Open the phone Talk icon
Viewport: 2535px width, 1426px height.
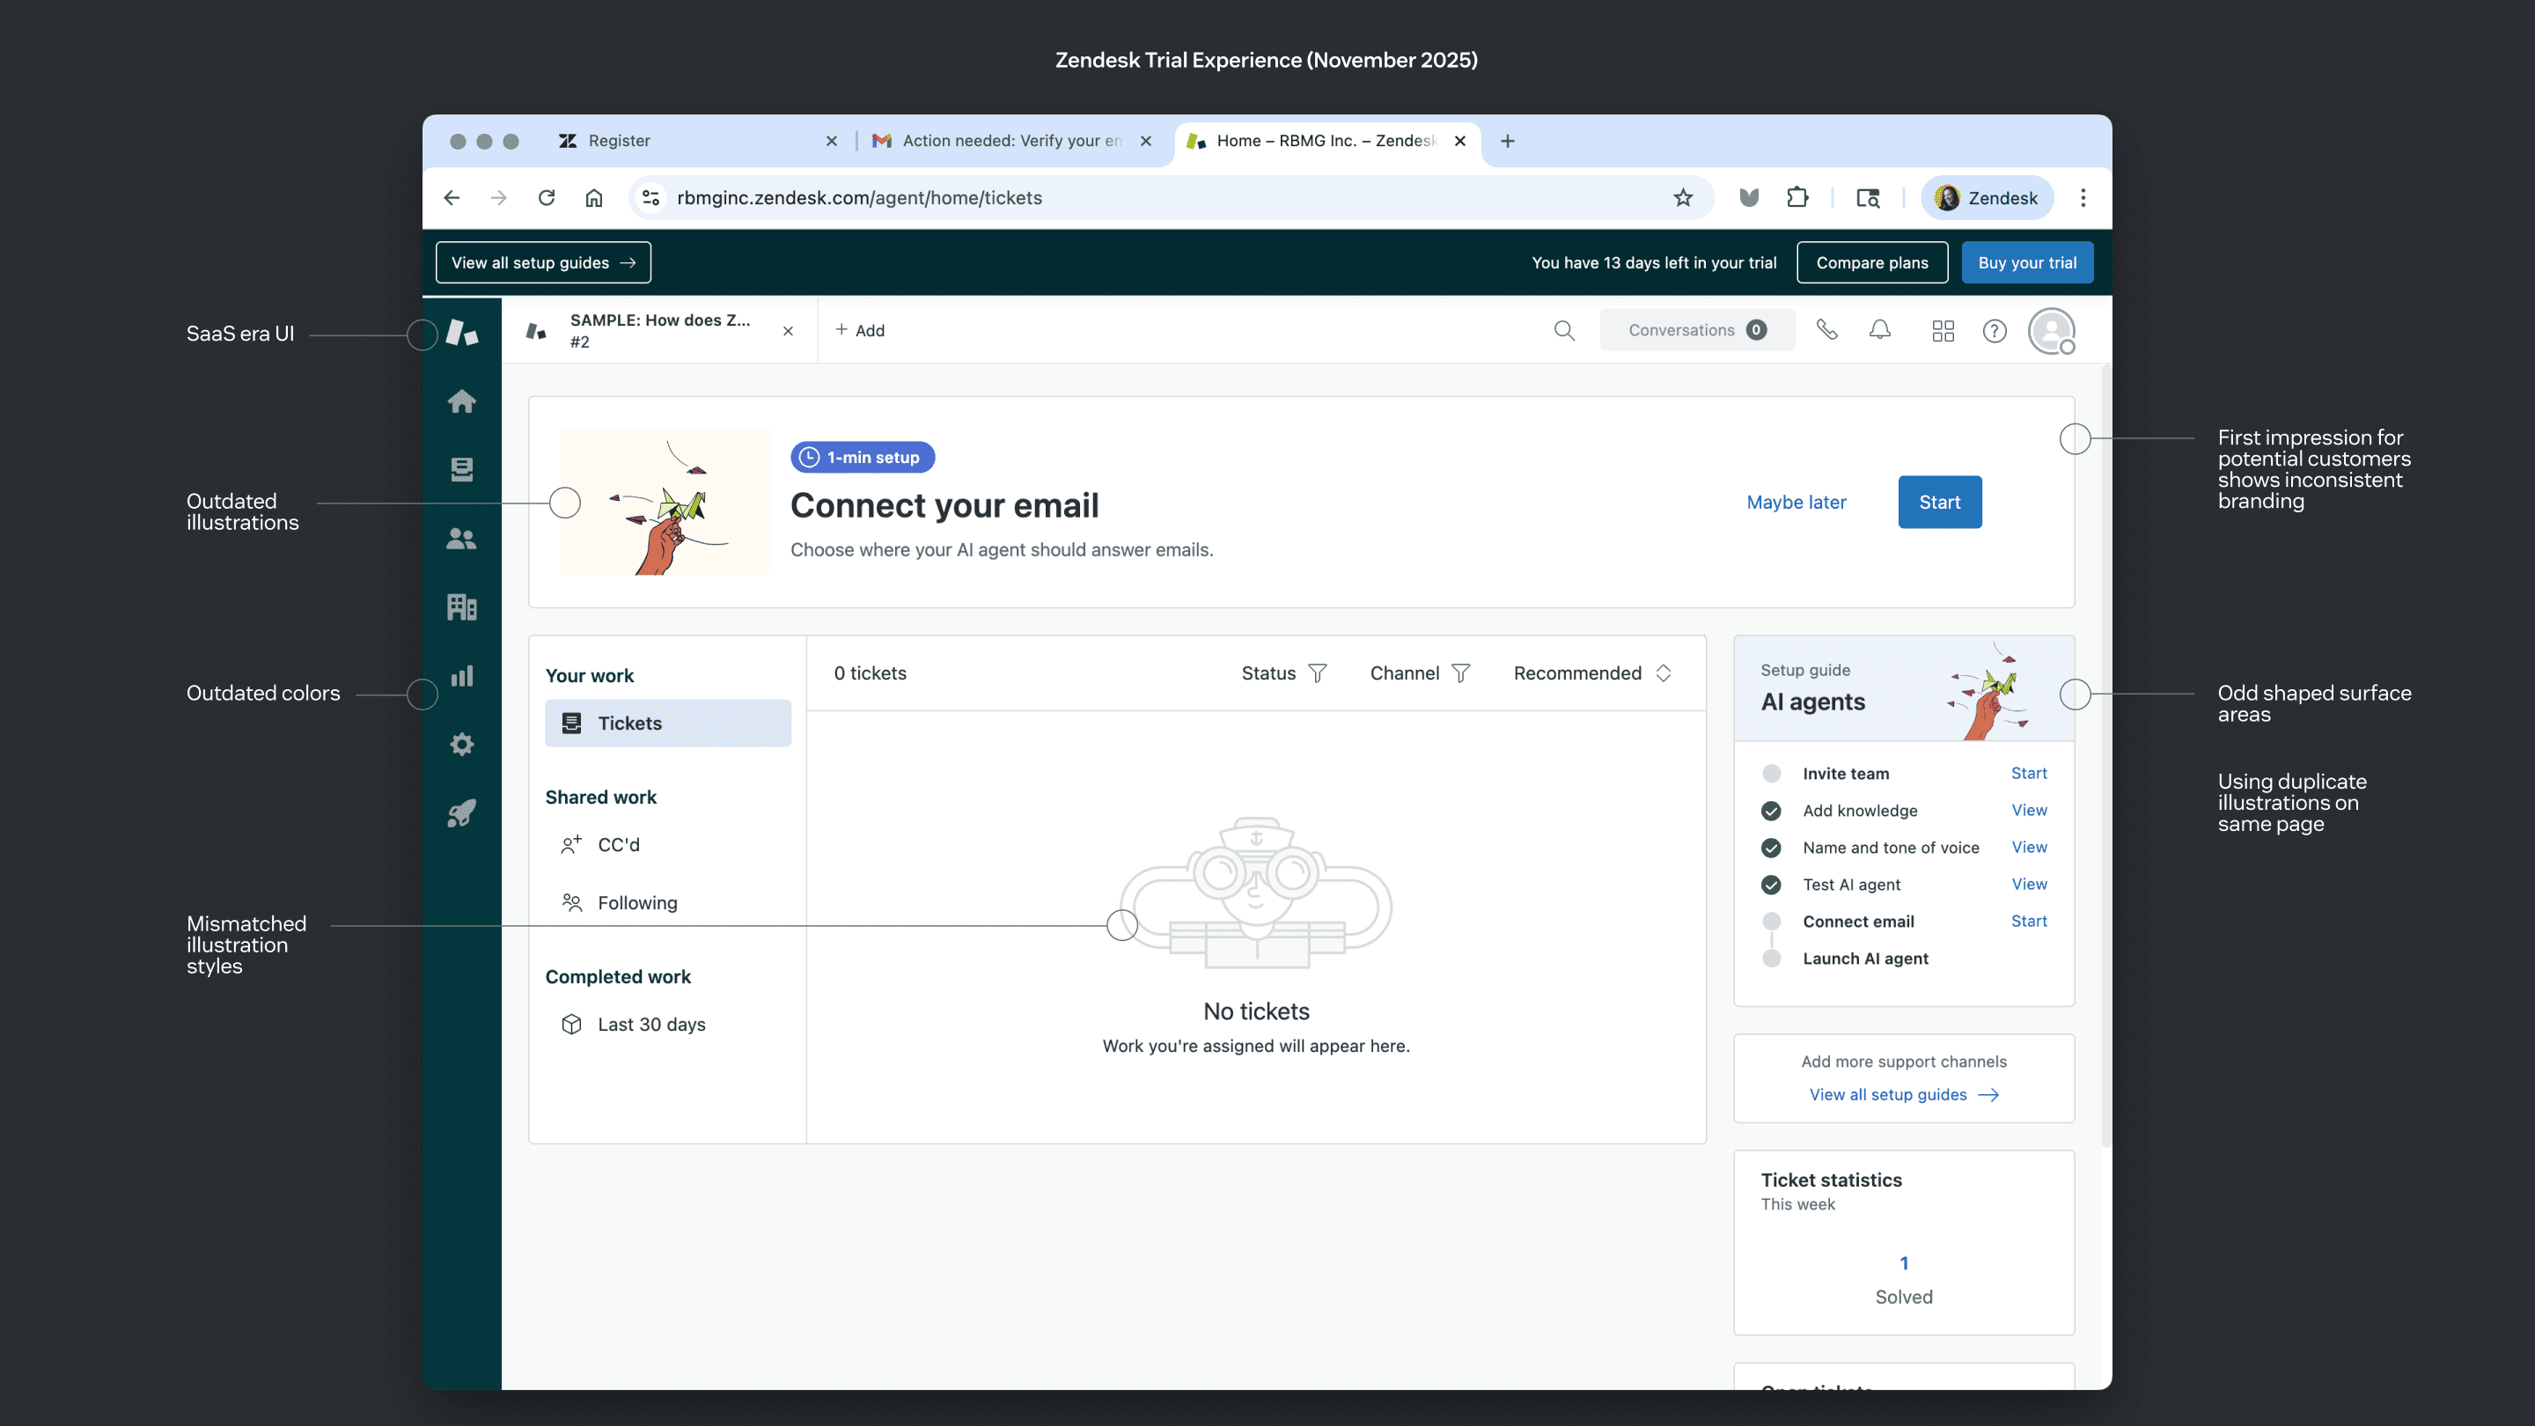click(x=1826, y=331)
